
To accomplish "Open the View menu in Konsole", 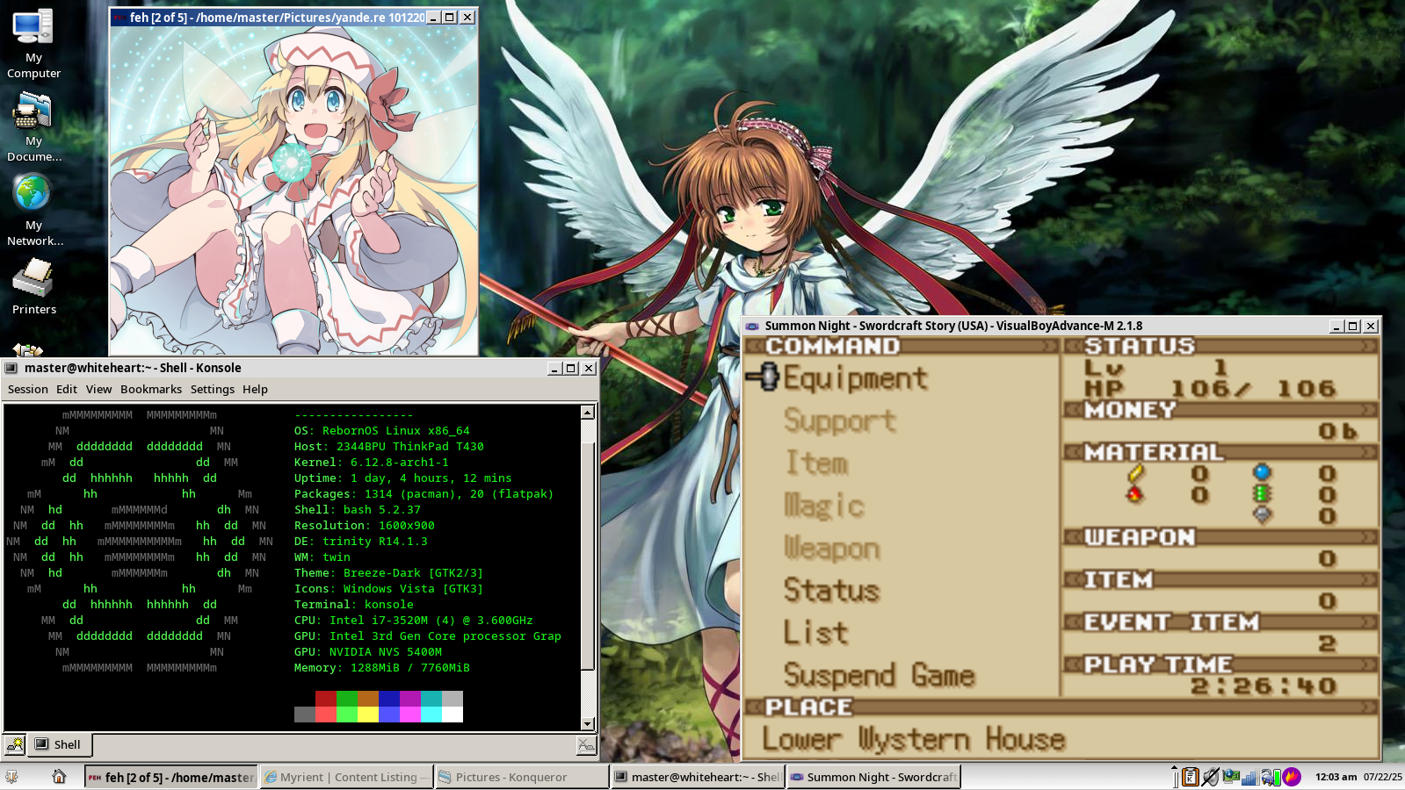I will pyautogui.click(x=98, y=389).
